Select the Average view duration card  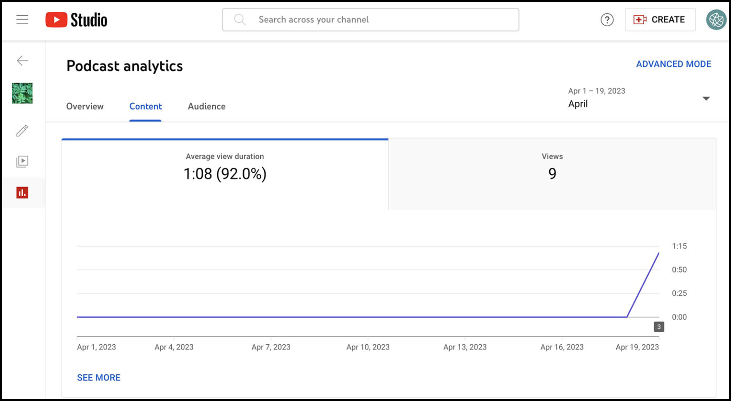(225, 174)
